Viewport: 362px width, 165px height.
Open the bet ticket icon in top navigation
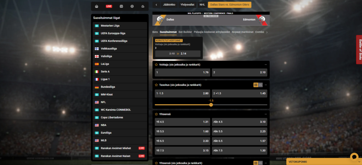122,6
